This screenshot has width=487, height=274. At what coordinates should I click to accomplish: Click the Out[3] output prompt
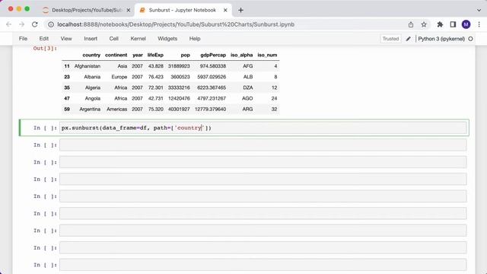[45, 49]
